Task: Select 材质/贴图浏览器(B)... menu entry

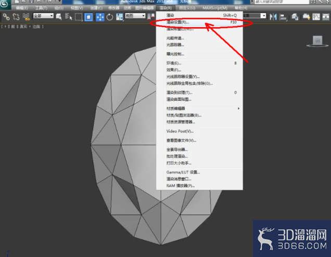Action: [199, 115]
